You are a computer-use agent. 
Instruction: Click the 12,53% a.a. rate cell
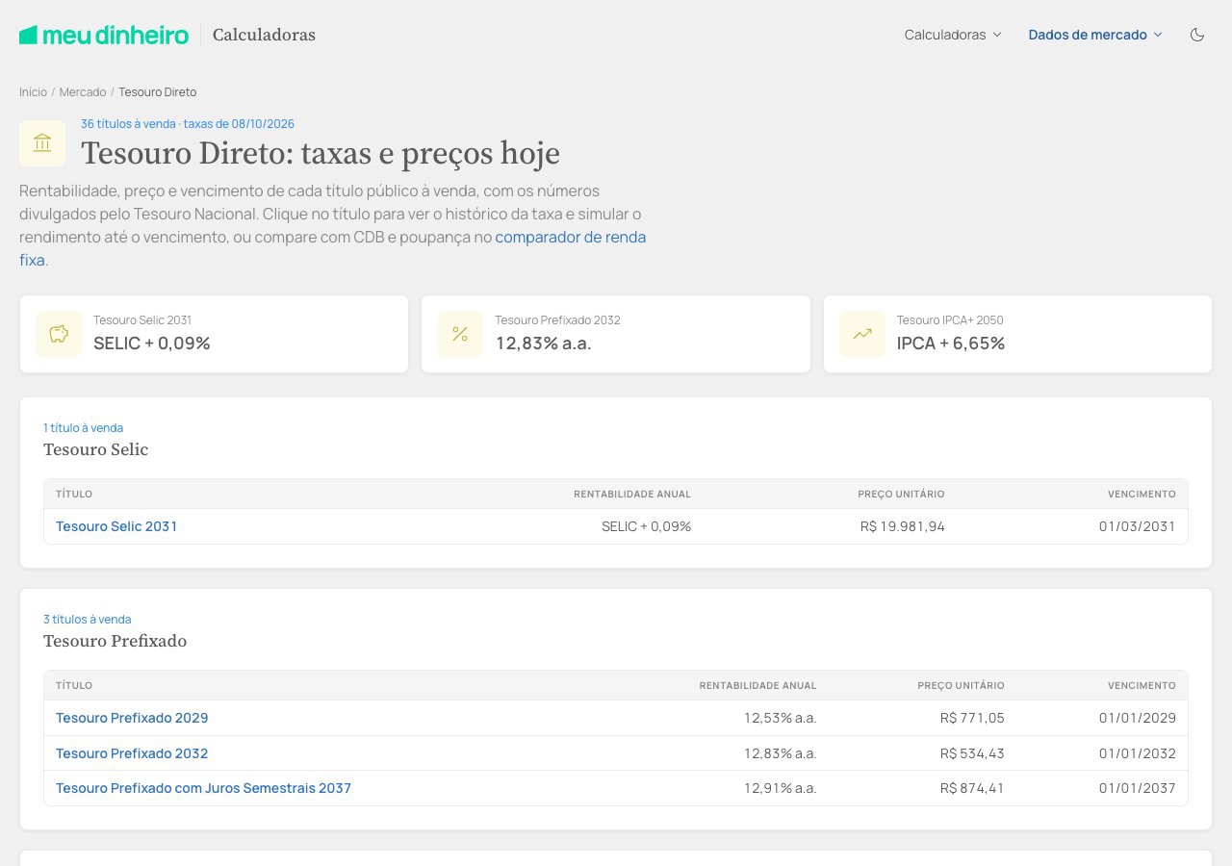(x=781, y=718)
